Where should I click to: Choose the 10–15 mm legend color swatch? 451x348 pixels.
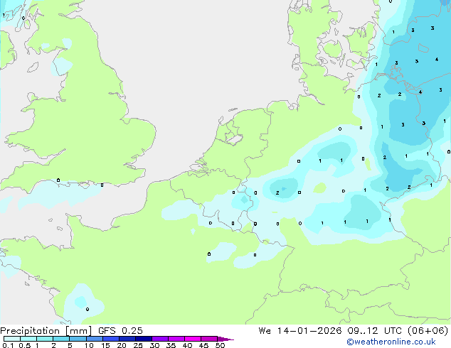94,339
